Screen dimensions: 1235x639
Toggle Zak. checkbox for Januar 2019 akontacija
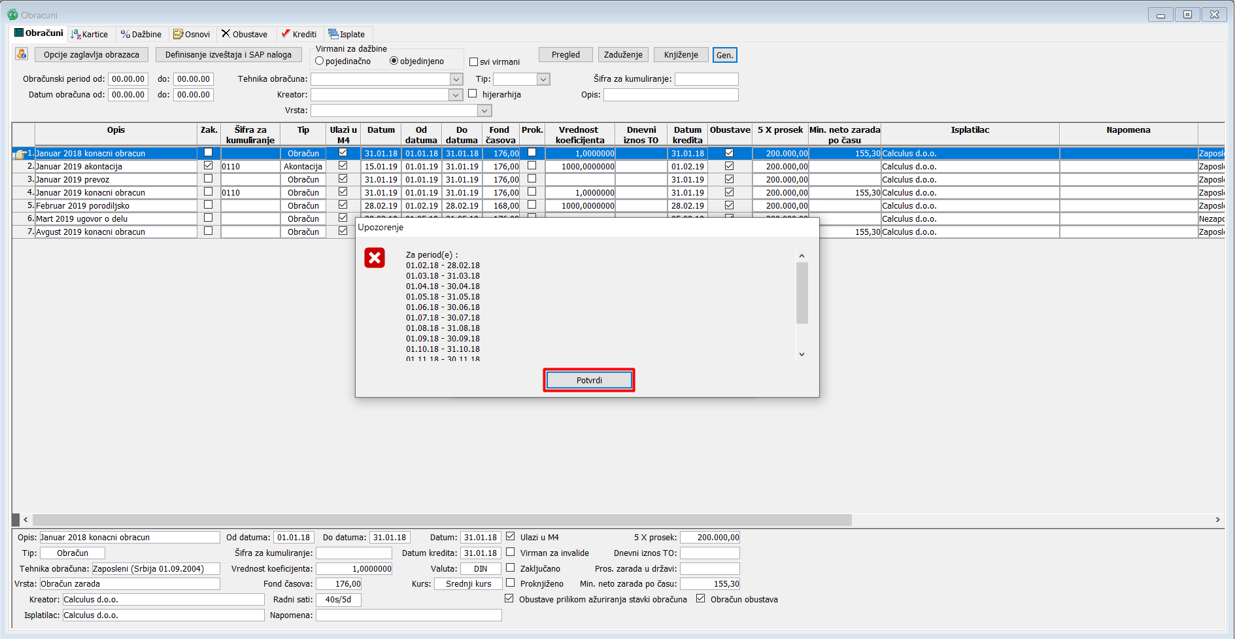pyautogui.click(x=209, y=165)
